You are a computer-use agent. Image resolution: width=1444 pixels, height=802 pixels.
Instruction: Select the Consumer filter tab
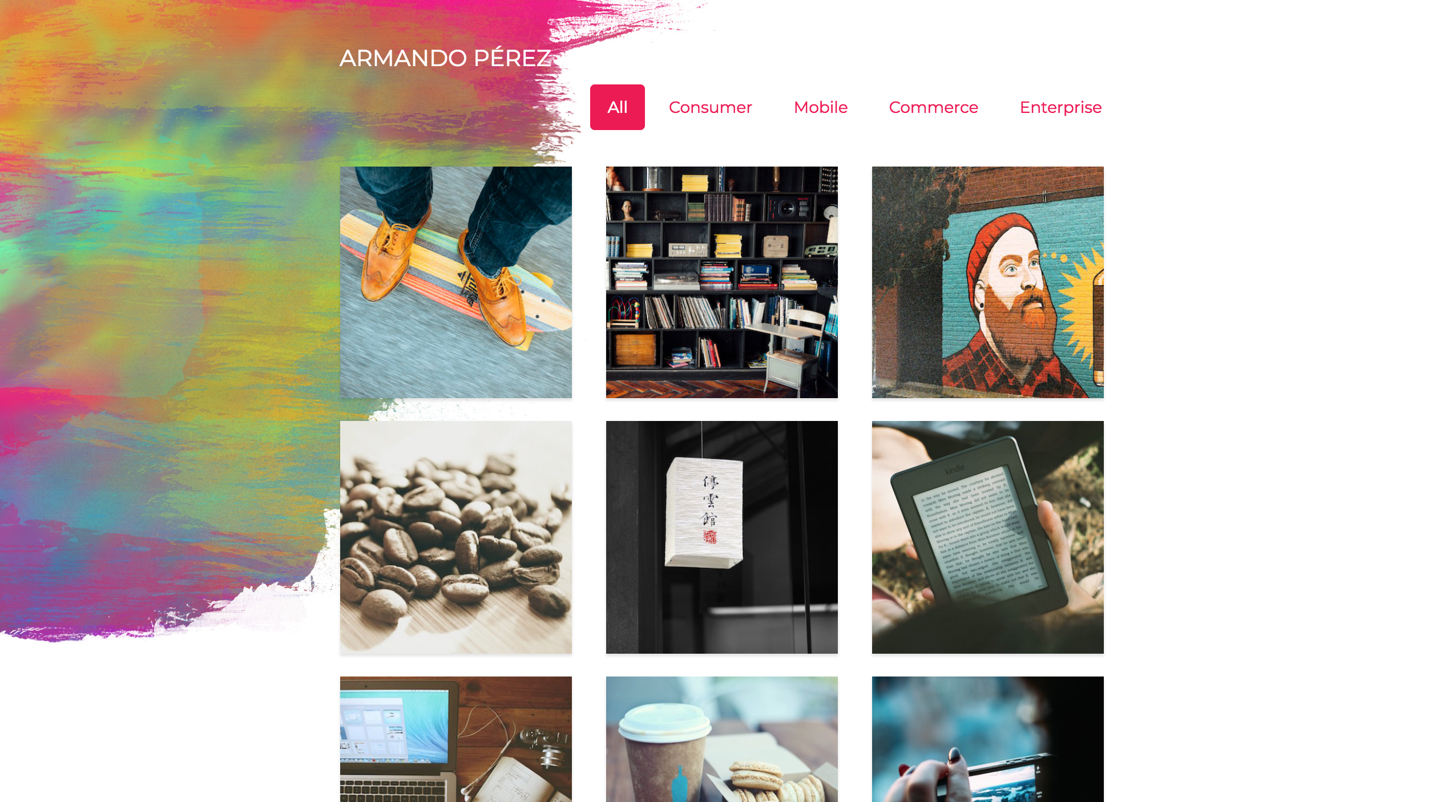tap(710, 107)
